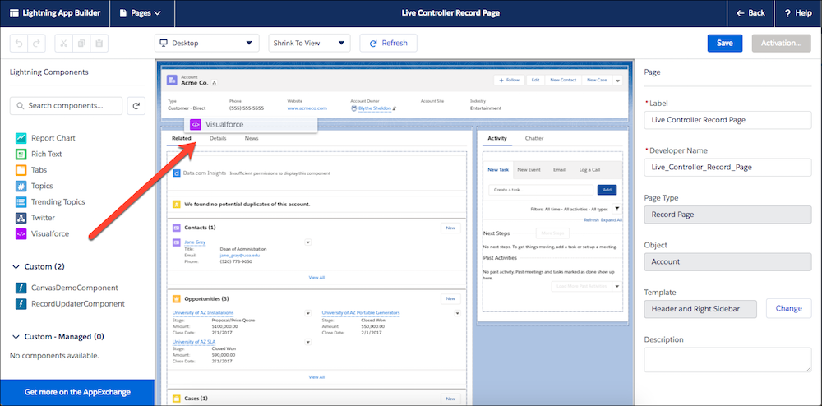Screen dimensions: 822x406
Task: Select the Log a Call tab
Action: click(x=589, y=170)
